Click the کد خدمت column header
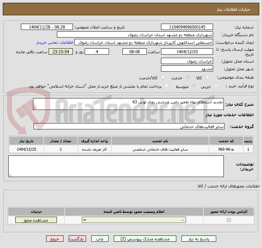Viewport: 262px width, 248px height. (x=226, y=141)
